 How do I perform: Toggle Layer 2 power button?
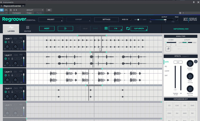pos(5,58)
